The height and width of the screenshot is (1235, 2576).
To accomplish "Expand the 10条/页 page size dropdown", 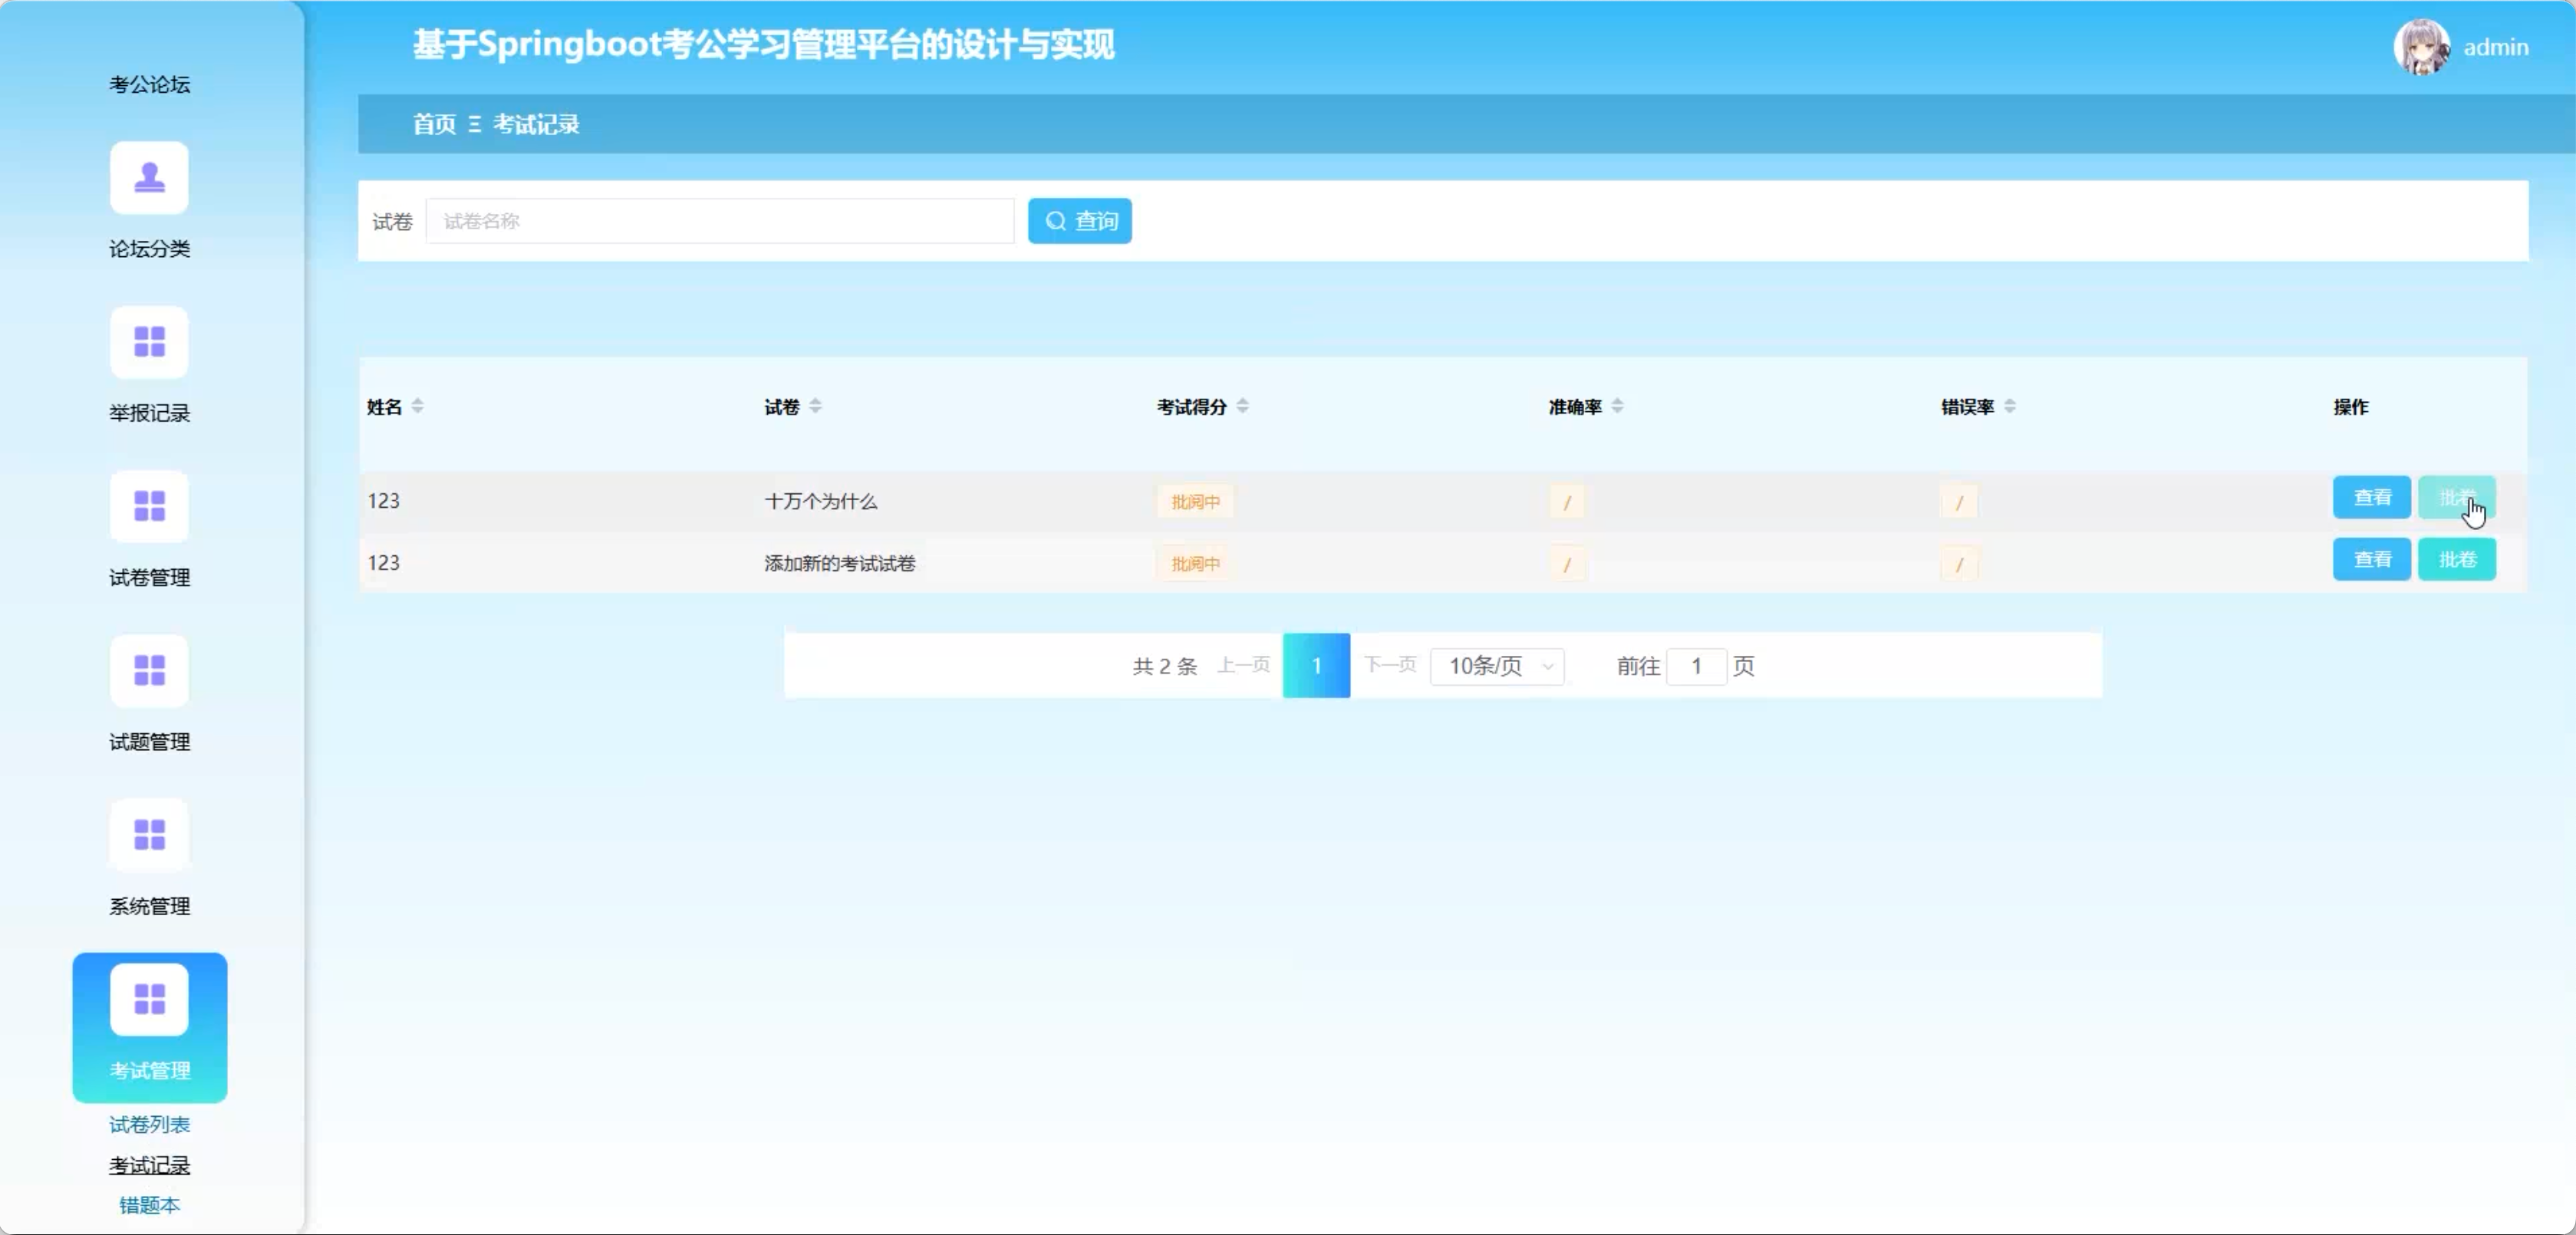I will pos(1497,666).
